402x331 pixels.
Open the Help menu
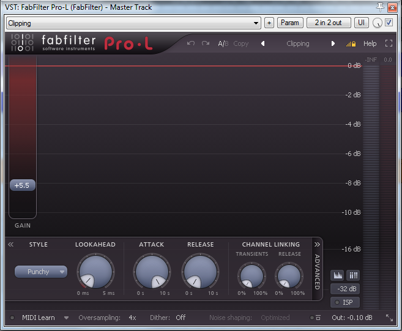(x=370, y=43)
